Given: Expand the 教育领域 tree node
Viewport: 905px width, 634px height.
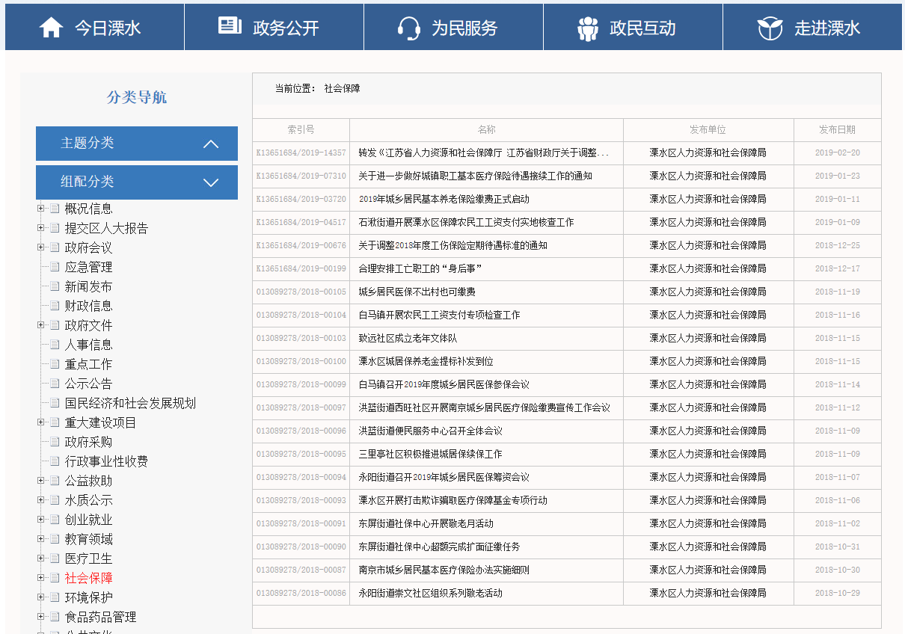Looking at the screenshot, I should pyautogui.click(x=41, y=539).
